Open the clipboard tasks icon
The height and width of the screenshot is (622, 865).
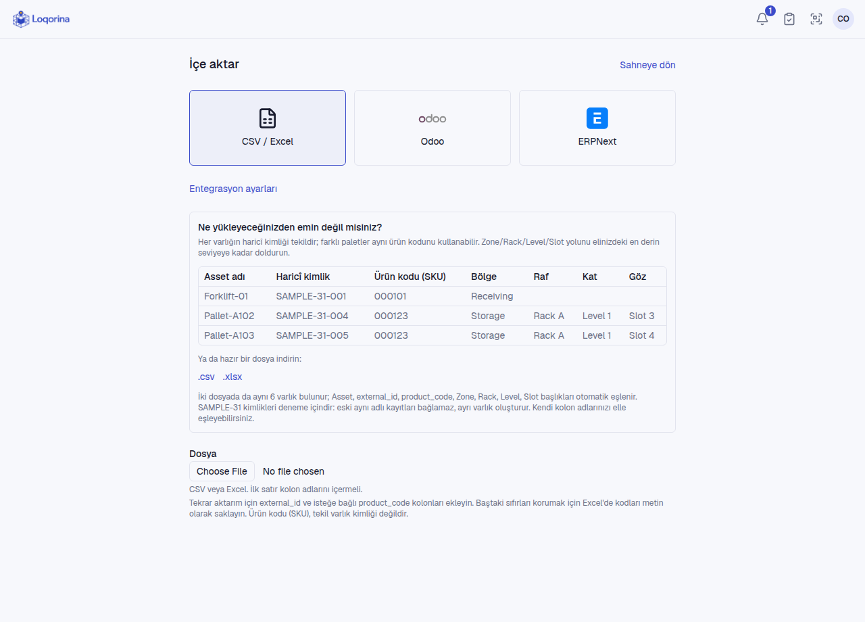[789, 19]
